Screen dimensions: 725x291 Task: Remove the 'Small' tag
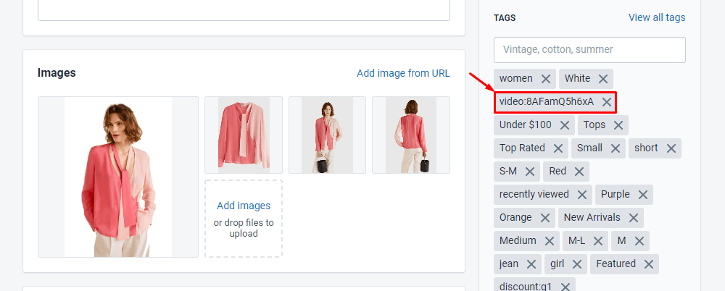(x=615, y=148)
